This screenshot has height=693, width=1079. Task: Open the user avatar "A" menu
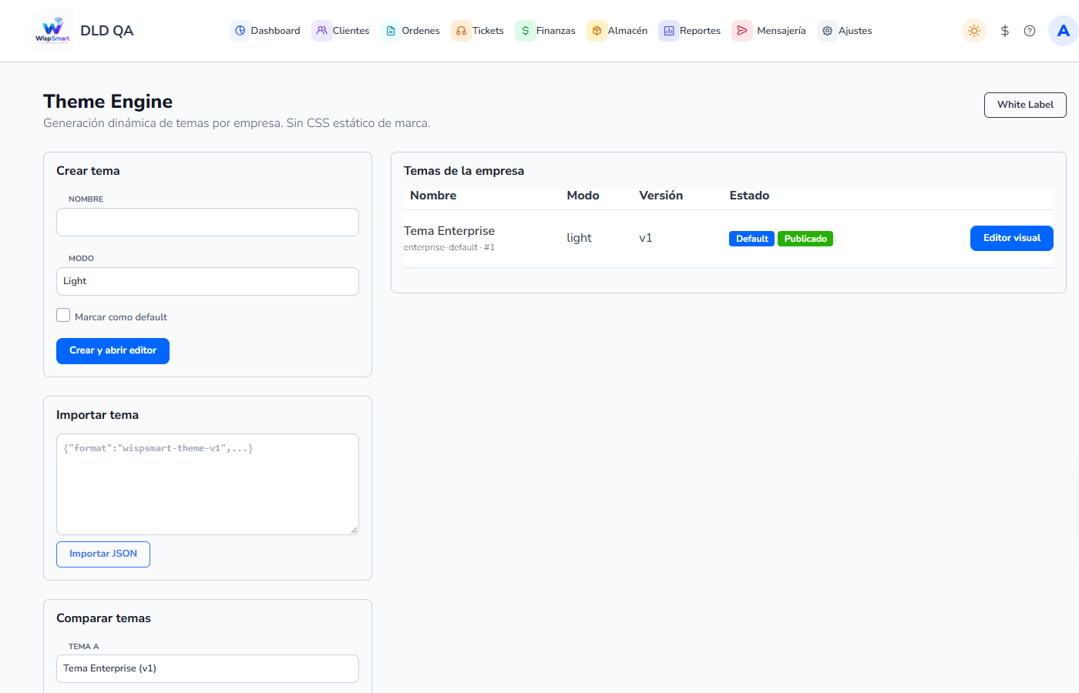[x=1063, y=31]
